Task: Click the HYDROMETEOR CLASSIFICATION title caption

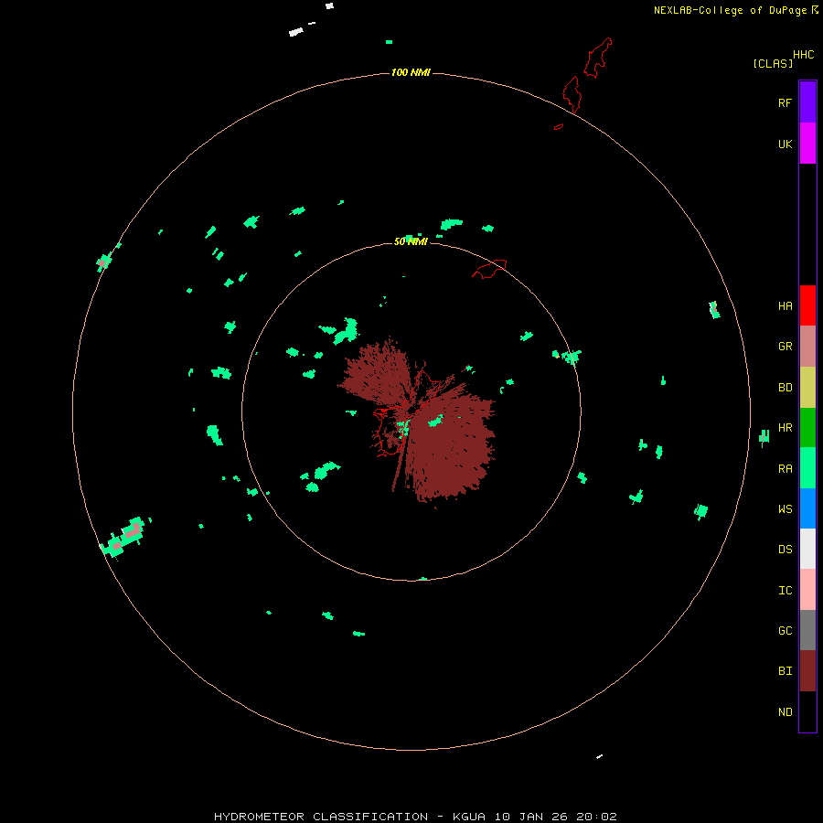Action: coord(321,817)
